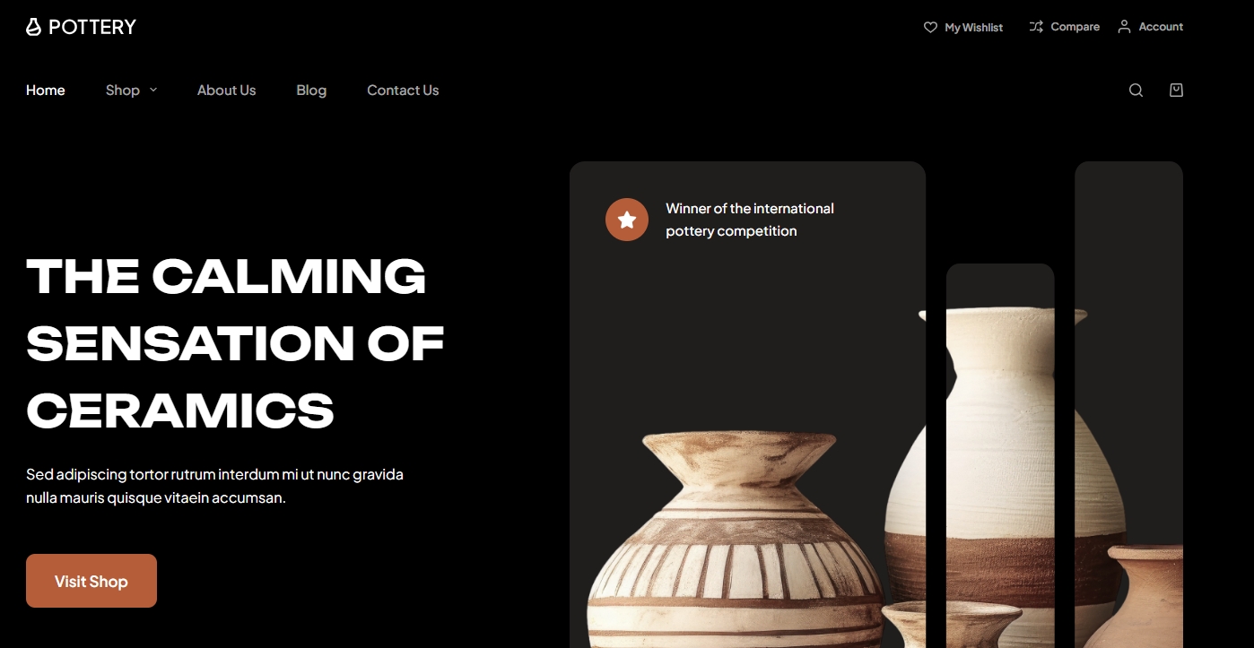Open the Shop navigation item
Image resolution: width=1254 pixels, height=648 pixels.
123,90
